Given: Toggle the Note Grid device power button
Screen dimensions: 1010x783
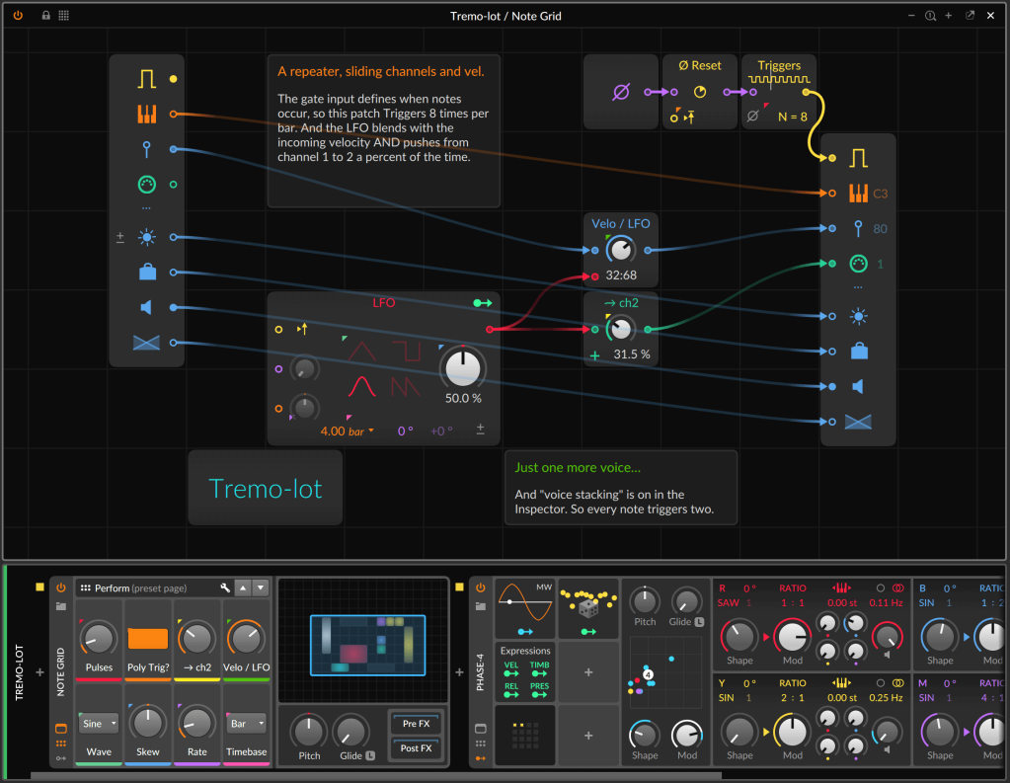Looking at the screenshot, I should 61,587.
